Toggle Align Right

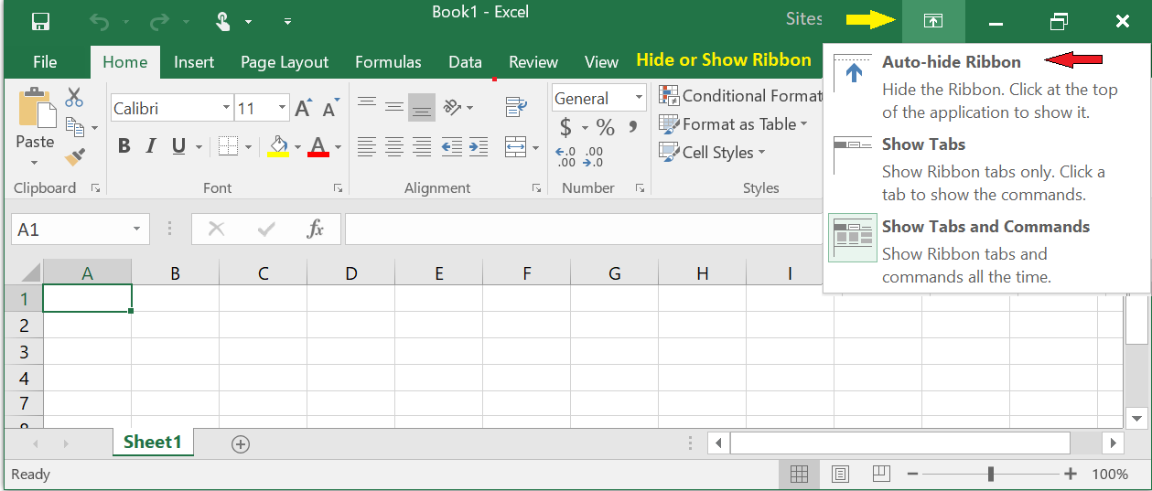[x=422, y=146]
